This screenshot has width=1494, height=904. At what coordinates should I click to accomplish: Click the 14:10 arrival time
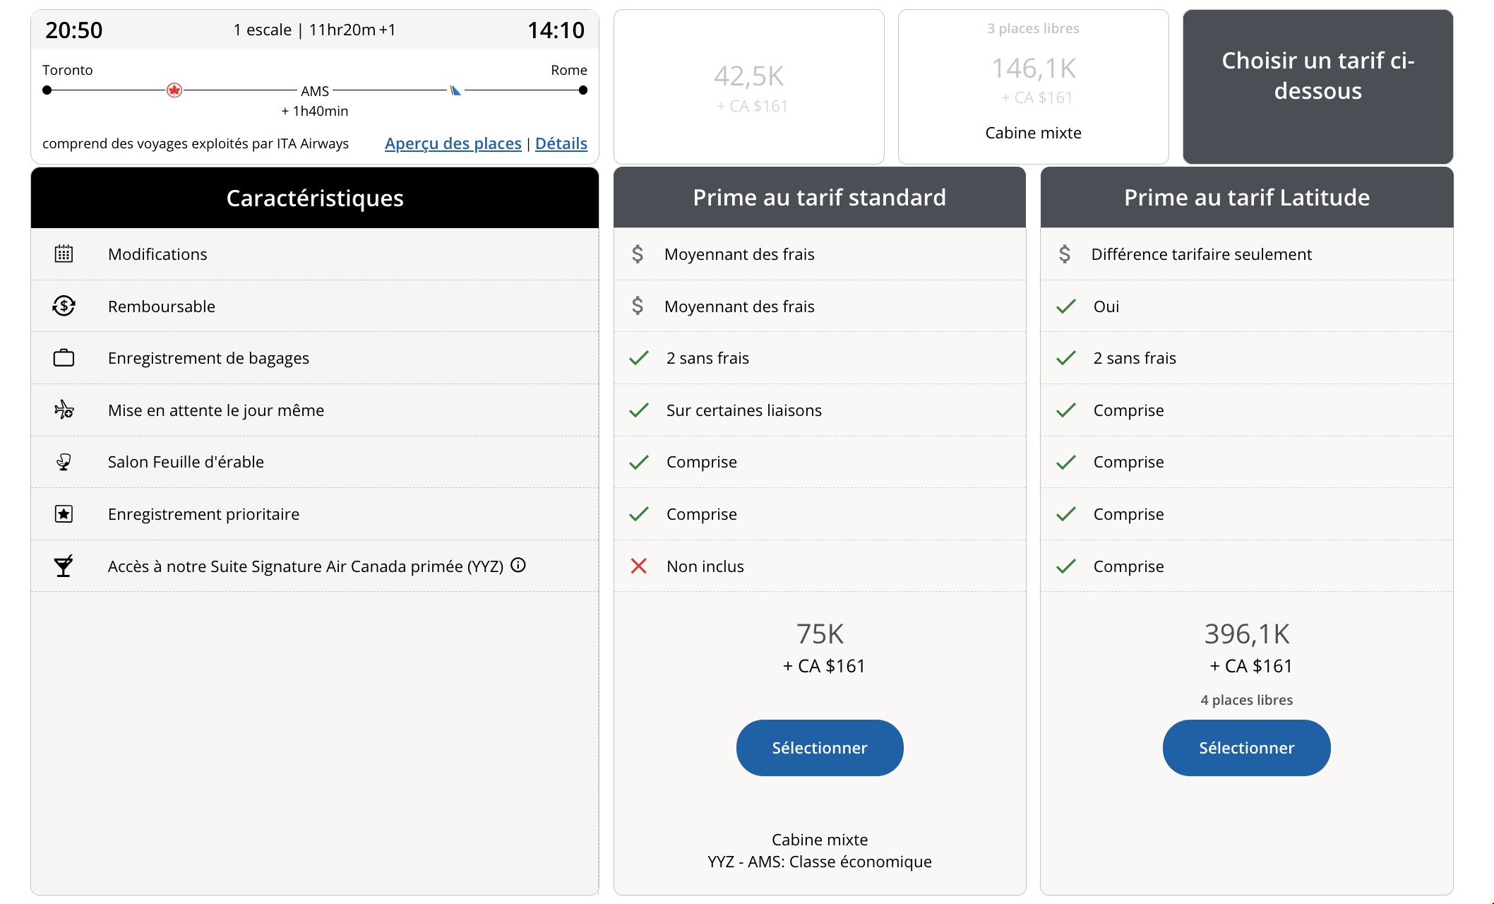tap(556, 30)
